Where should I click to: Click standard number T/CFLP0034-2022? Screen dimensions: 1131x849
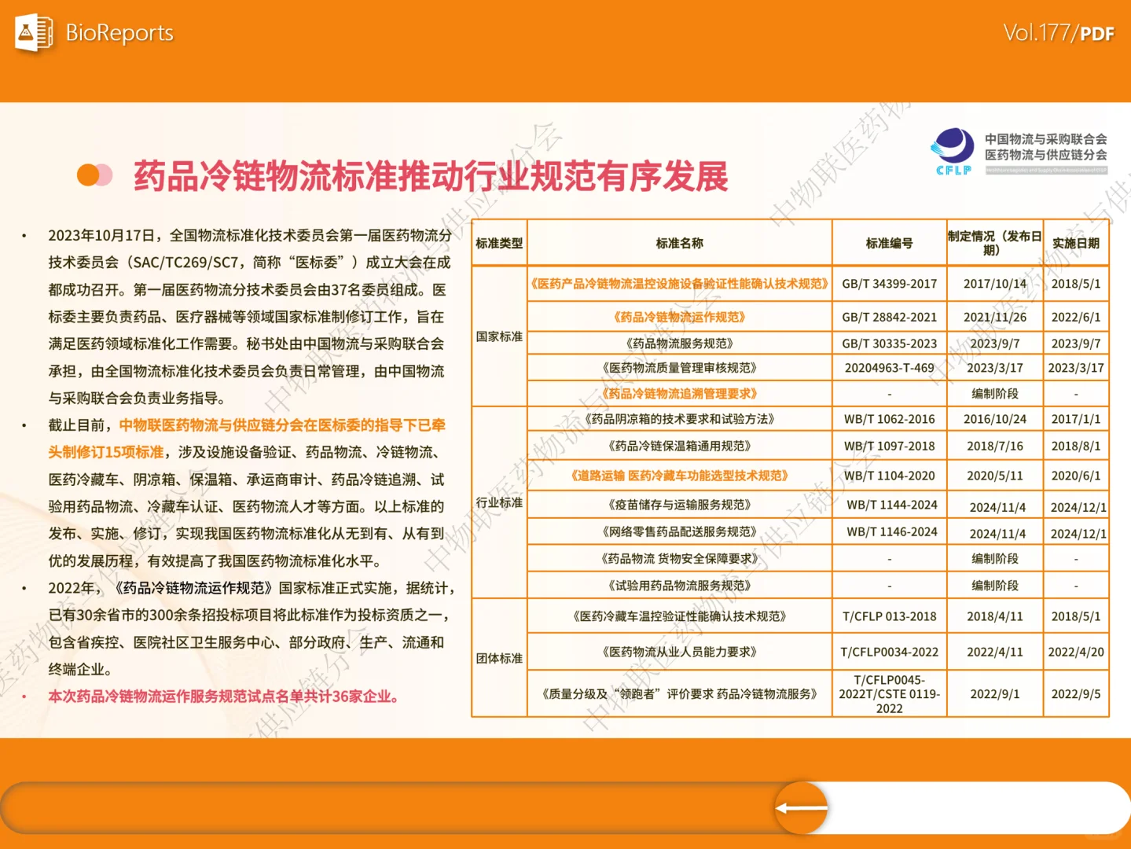[890, 652]
